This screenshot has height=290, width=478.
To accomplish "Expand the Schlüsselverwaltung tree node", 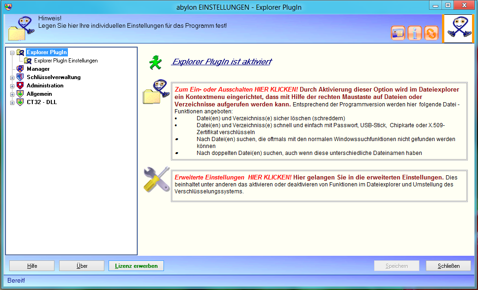I will pyautogui.click(x=12, y=78).
